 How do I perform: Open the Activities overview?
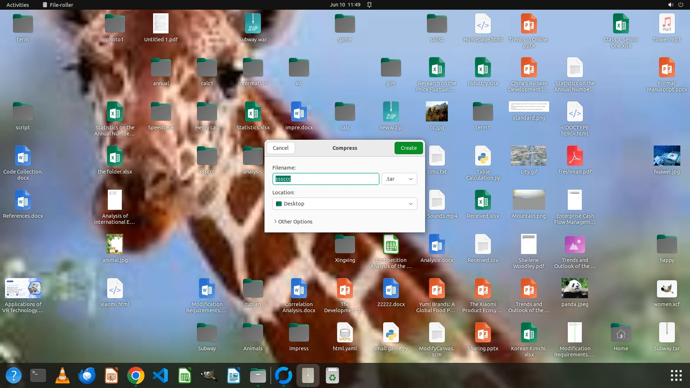[17, 5]
